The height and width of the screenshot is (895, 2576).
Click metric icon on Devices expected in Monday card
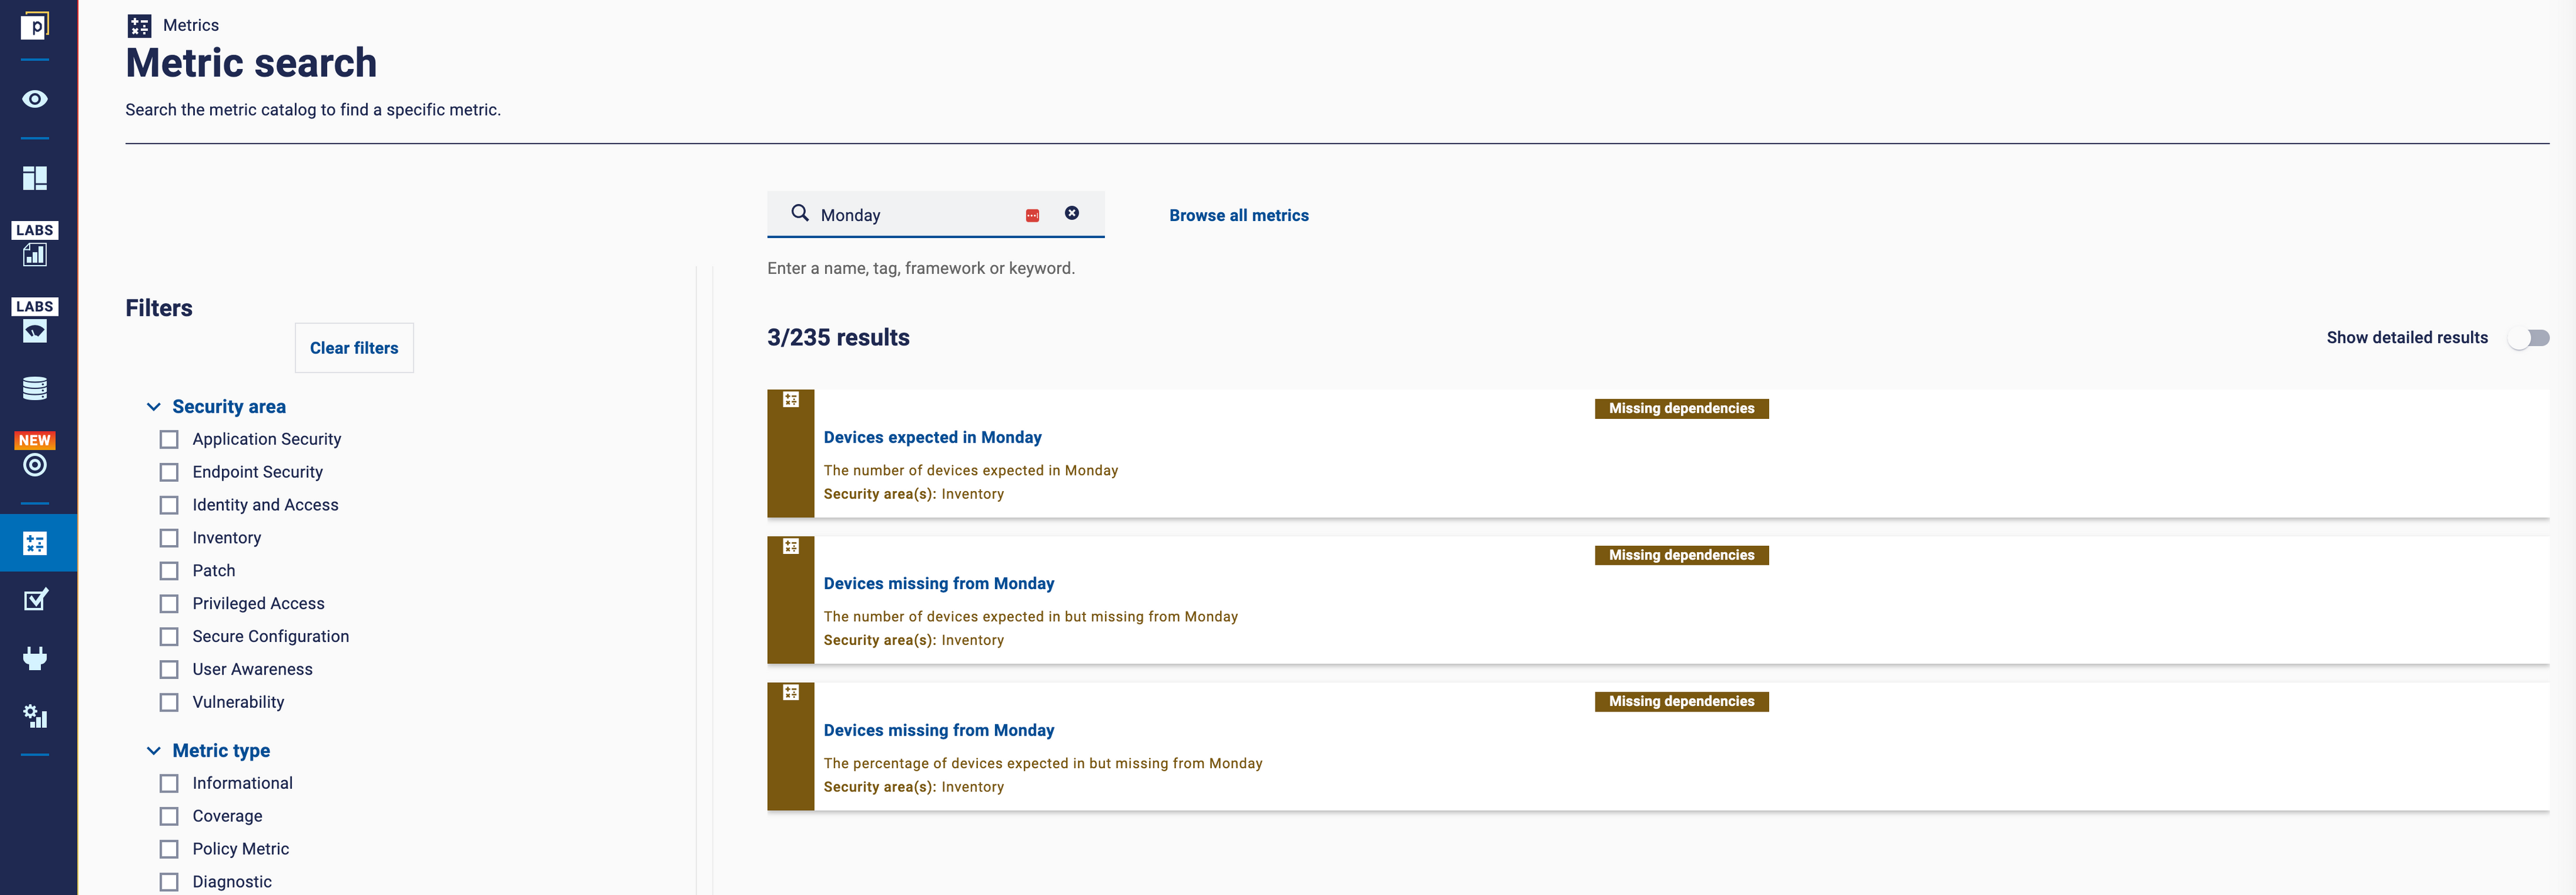tap(791, 399)
